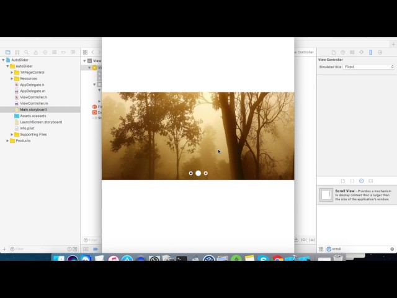The height and width of the screenshot is (298, 397).
Task: Add a new file with plus button
Action: 4,249
